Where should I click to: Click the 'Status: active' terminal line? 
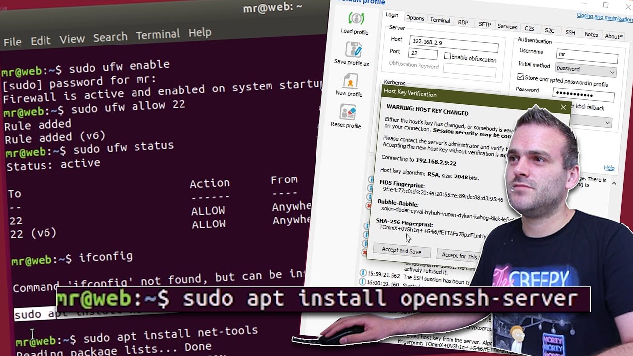click(54, 164)
